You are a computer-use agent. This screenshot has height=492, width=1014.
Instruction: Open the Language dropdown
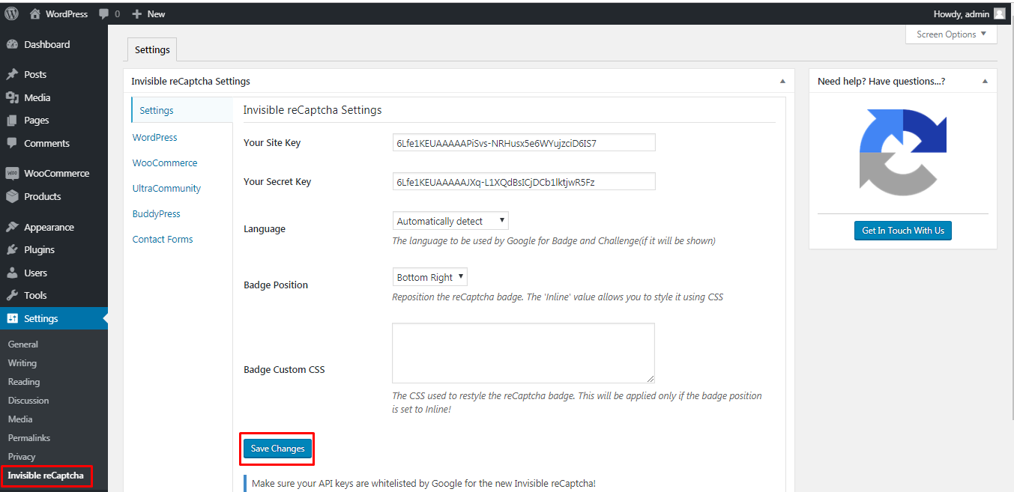[x=450, y=221]
